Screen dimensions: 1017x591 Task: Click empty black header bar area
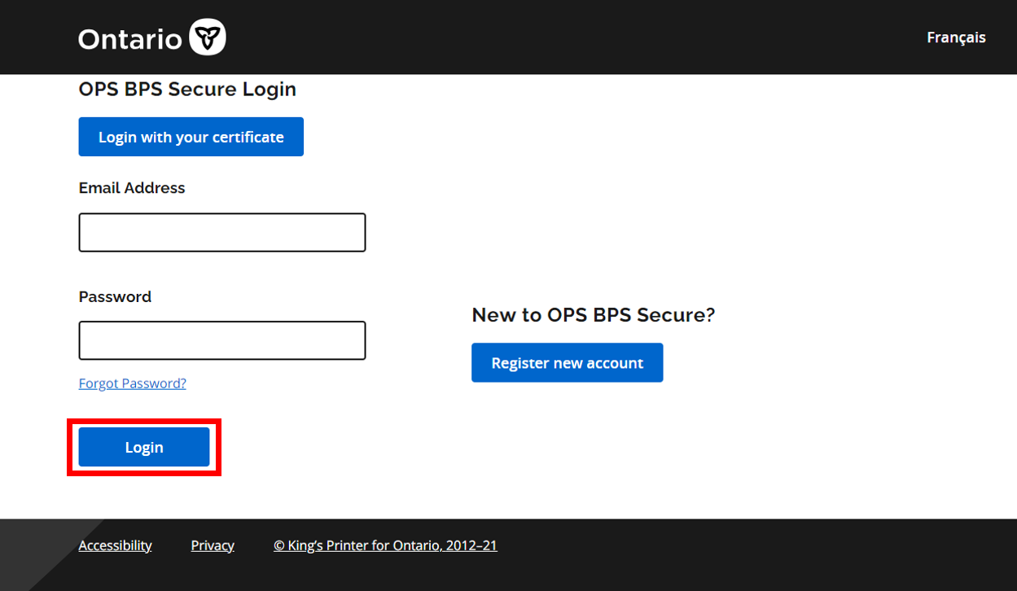570,37
